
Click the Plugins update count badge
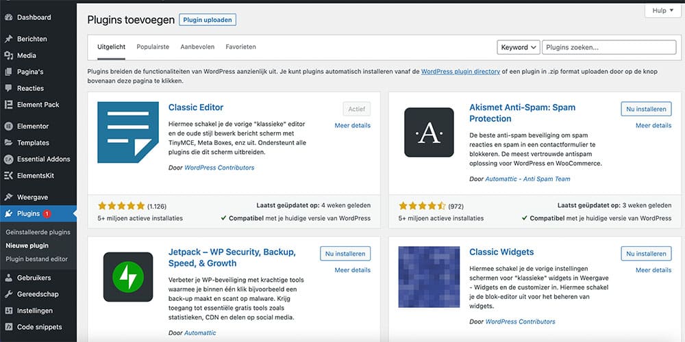pos(47,213)
